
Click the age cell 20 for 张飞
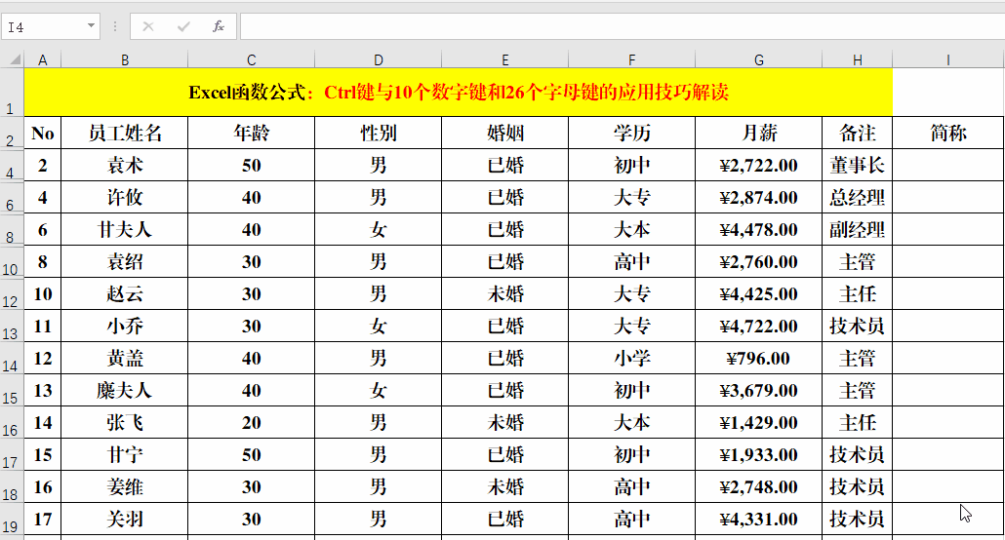pyautogui.click(x=252, y=423)
